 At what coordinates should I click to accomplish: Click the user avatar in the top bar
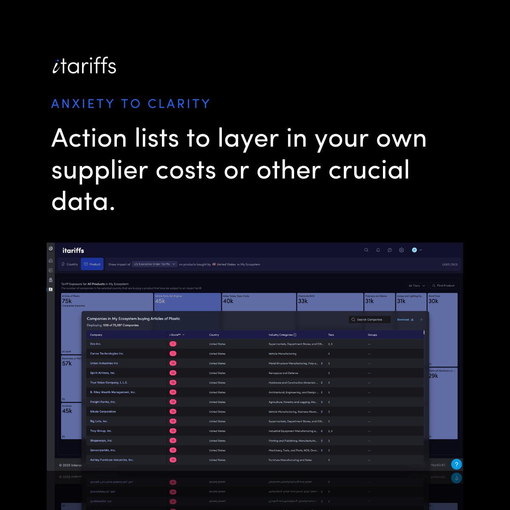414,250
